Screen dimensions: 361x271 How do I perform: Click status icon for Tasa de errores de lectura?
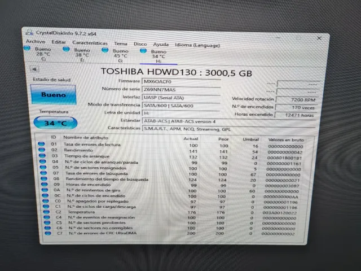[x=41, y=143]
